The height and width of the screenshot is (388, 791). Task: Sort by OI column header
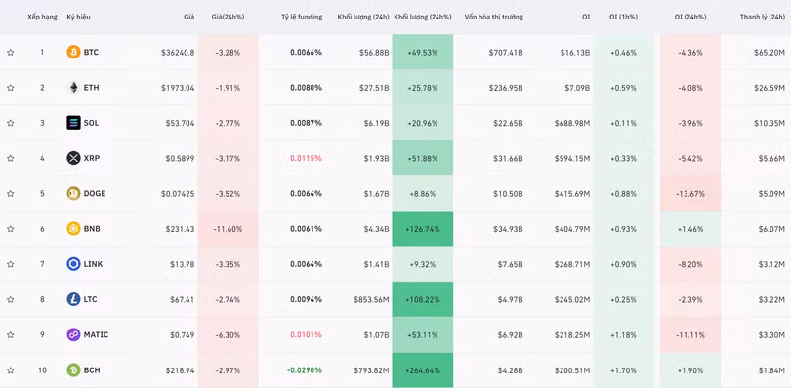(x=586, y=17)
